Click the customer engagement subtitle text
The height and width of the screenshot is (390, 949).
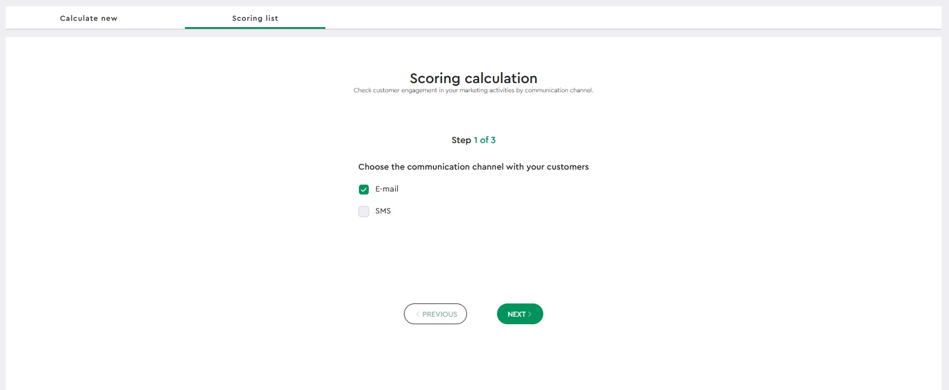(473, 90)
